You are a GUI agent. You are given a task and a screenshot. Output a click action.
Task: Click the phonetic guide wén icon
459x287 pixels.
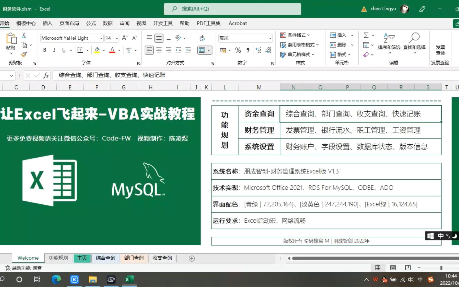pyautogui.click(x=129, y=50)
